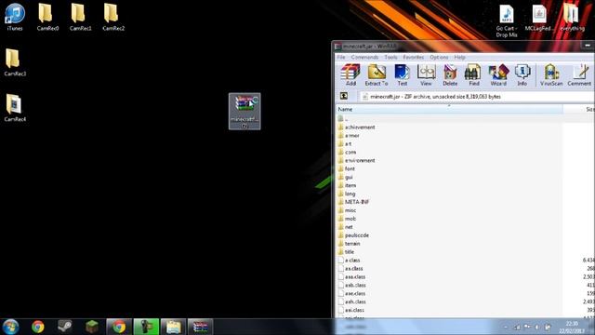Select the terrain folder
Viewport: 595px width, 335px height.
349,244
